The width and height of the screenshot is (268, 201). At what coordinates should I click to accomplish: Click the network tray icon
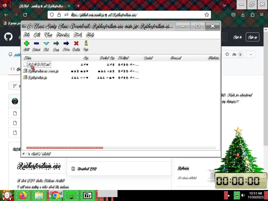(x=237, y=195)
